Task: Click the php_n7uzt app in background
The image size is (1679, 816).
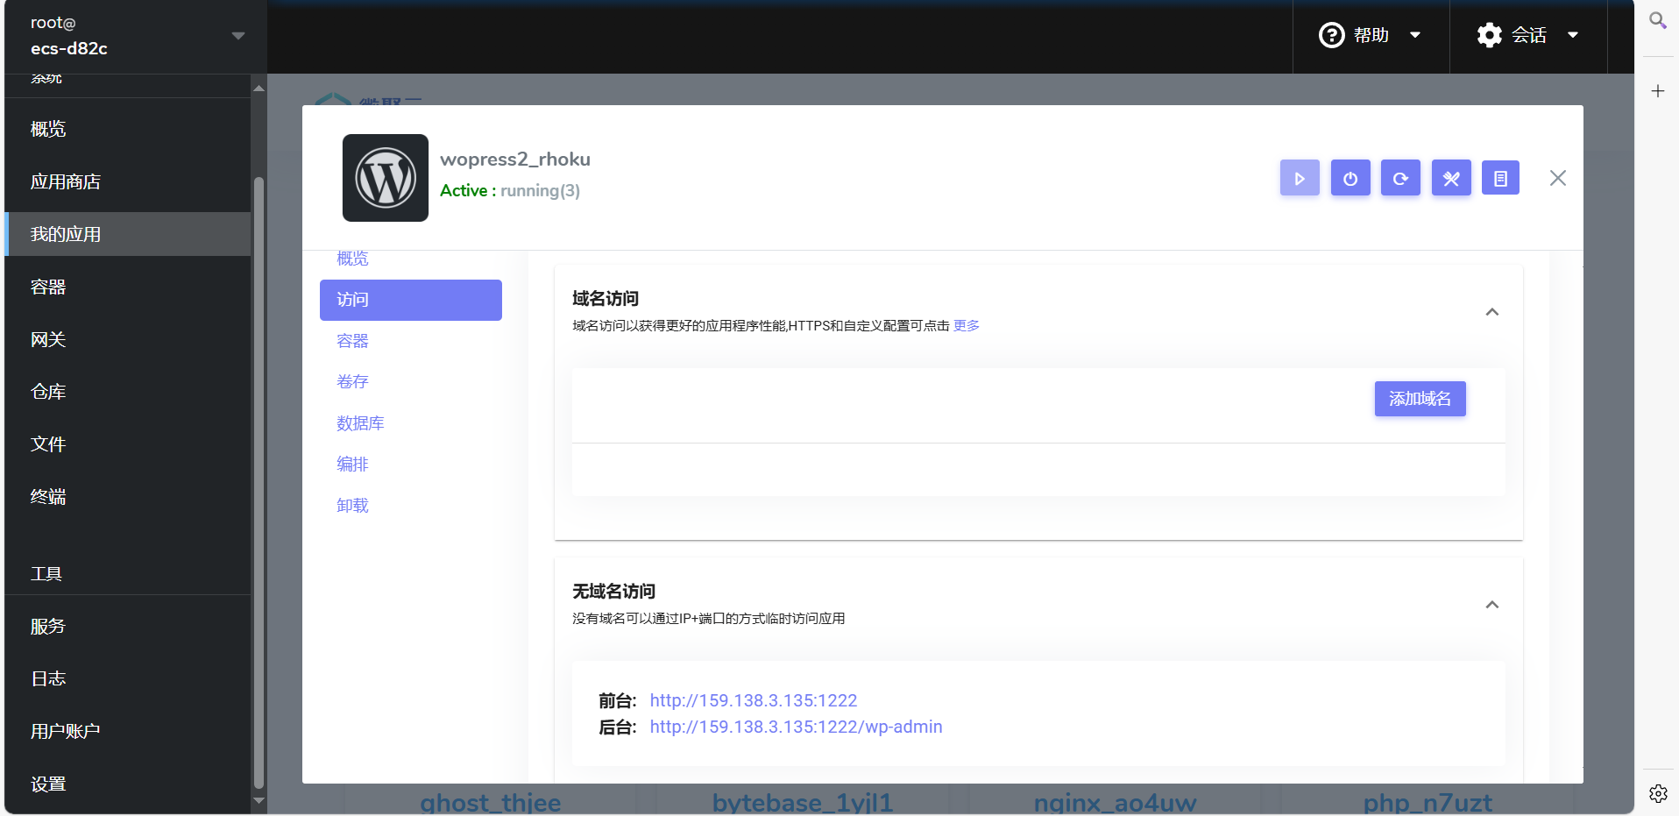Action: 1428,803
